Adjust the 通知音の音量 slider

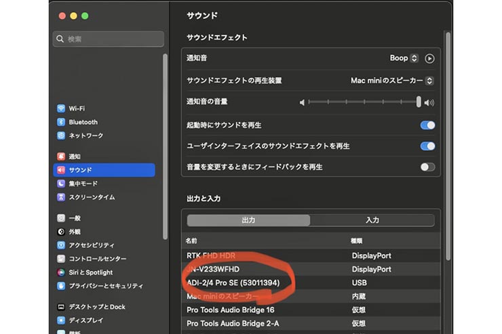point(419,102)
